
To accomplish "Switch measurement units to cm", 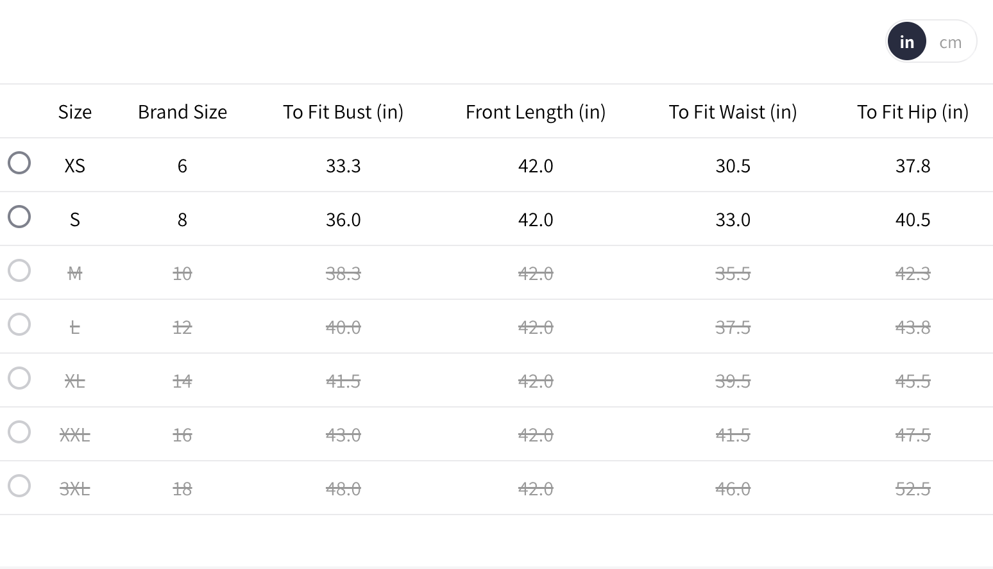I will [x=950, y=42].
